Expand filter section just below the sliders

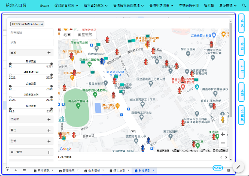31,119
